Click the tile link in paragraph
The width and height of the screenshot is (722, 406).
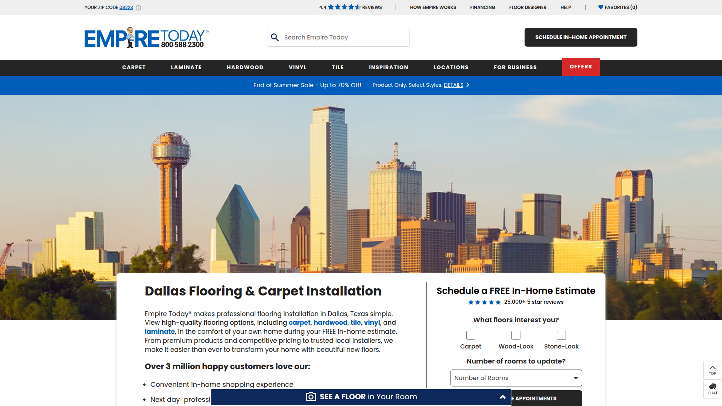click(356, 323)
